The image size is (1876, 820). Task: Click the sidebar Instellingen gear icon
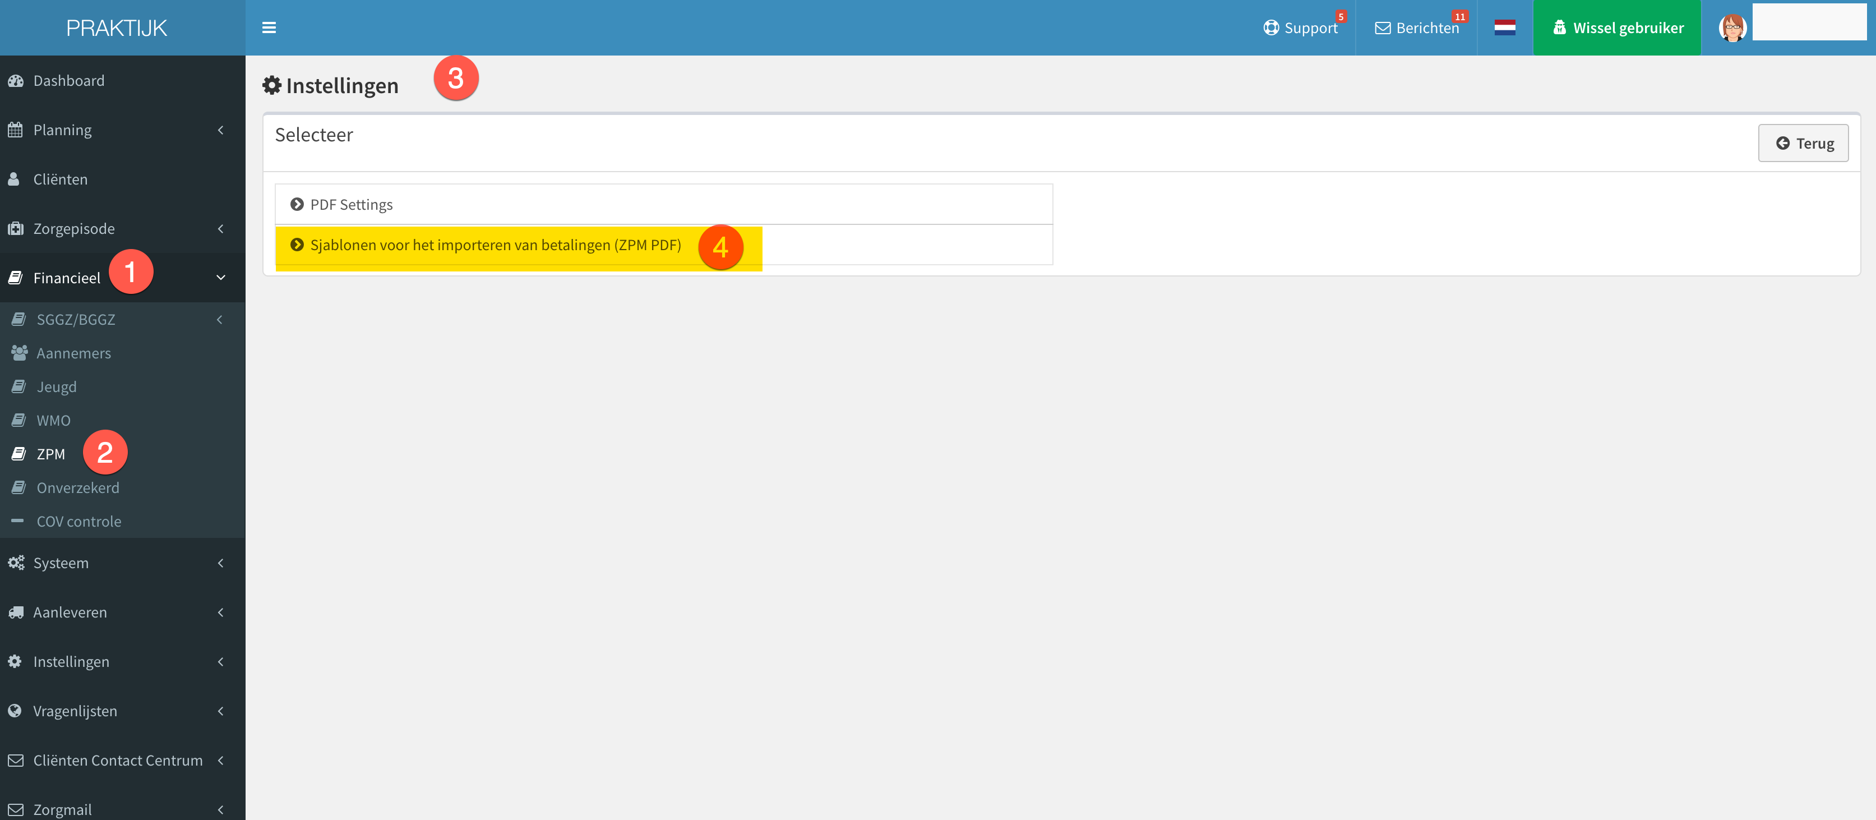(15, 661)
